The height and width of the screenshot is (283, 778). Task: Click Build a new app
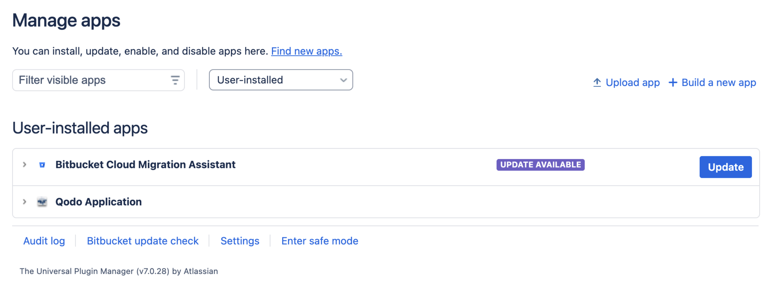[718, 83]
